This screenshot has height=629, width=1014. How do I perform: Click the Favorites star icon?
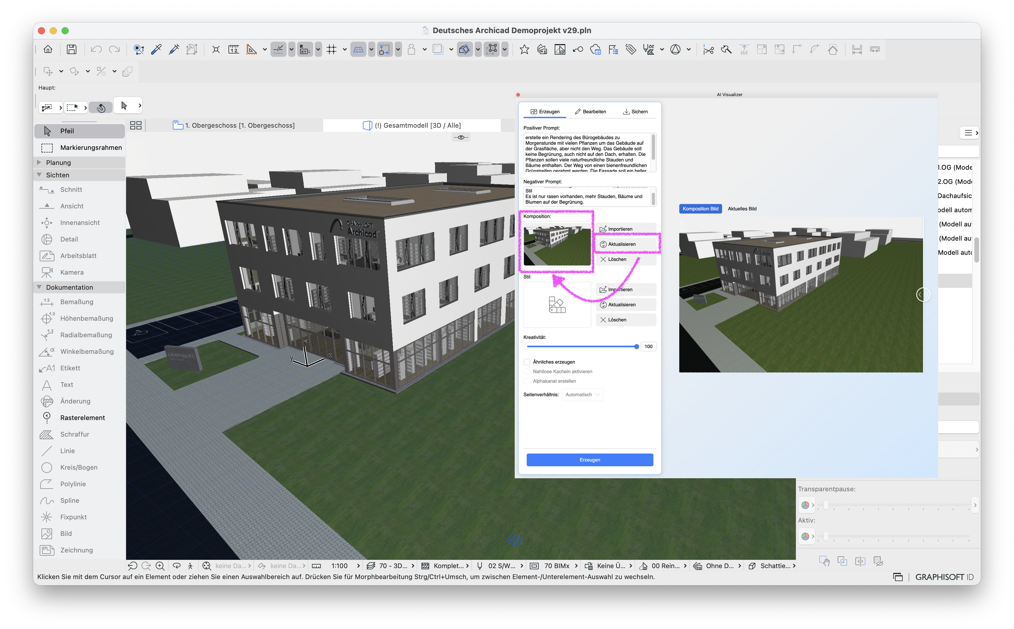pos(524,49)
